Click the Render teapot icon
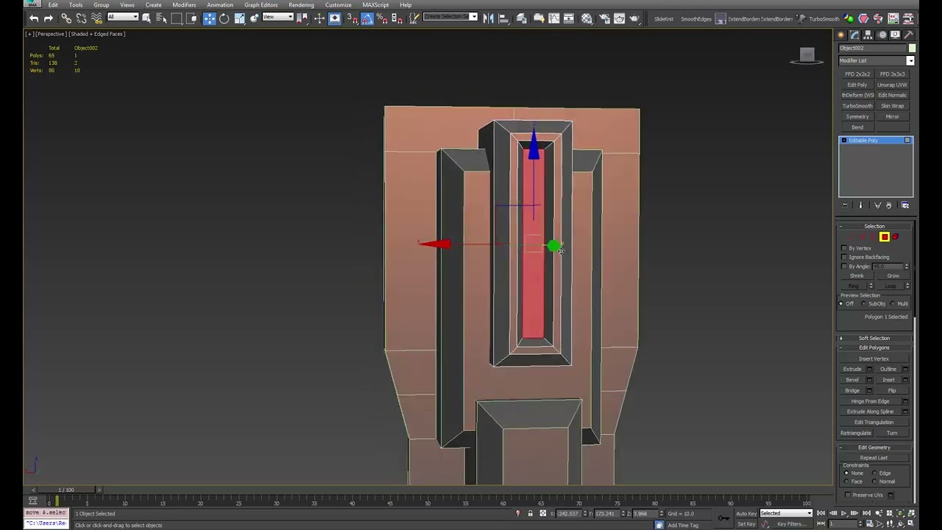Screen dimensions: 942x530 pos(634,18)
